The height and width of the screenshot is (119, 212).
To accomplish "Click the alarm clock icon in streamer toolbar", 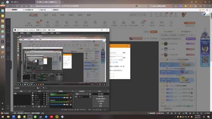I will (x=114, y=22).
